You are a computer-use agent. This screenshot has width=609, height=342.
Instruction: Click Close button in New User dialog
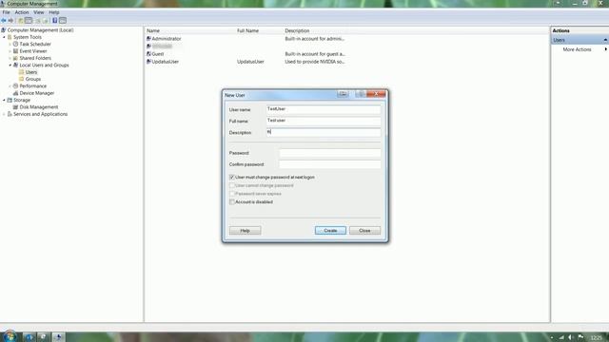(x=364, y=230)
